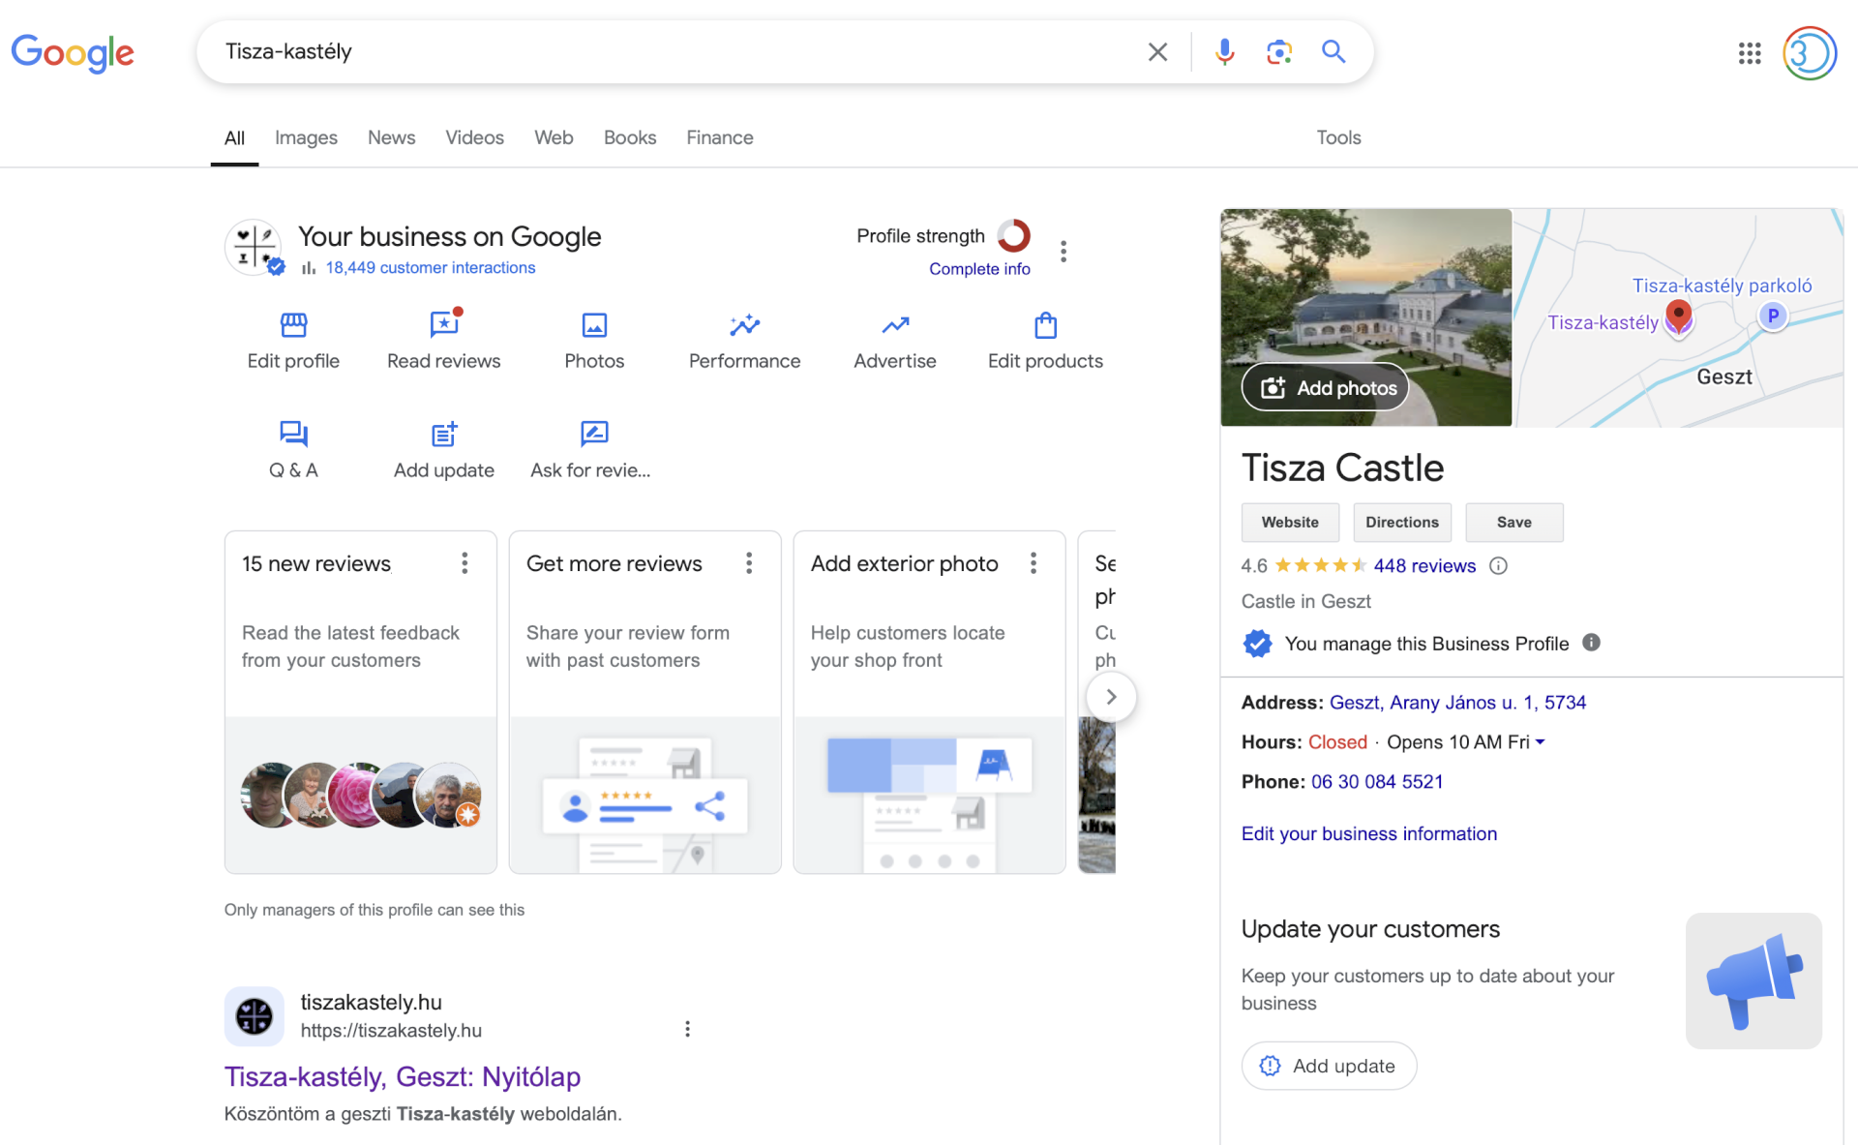The image size is (1858, 1145).
Task: Show next suggestion cards with arrow
Action: (1111, 697)
